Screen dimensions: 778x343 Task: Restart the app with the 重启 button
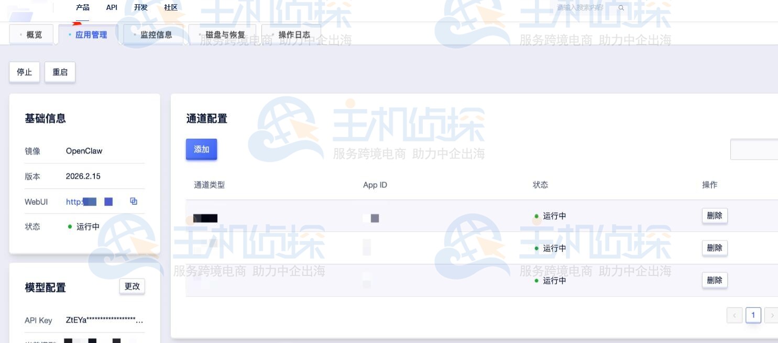tap(60, 72)
